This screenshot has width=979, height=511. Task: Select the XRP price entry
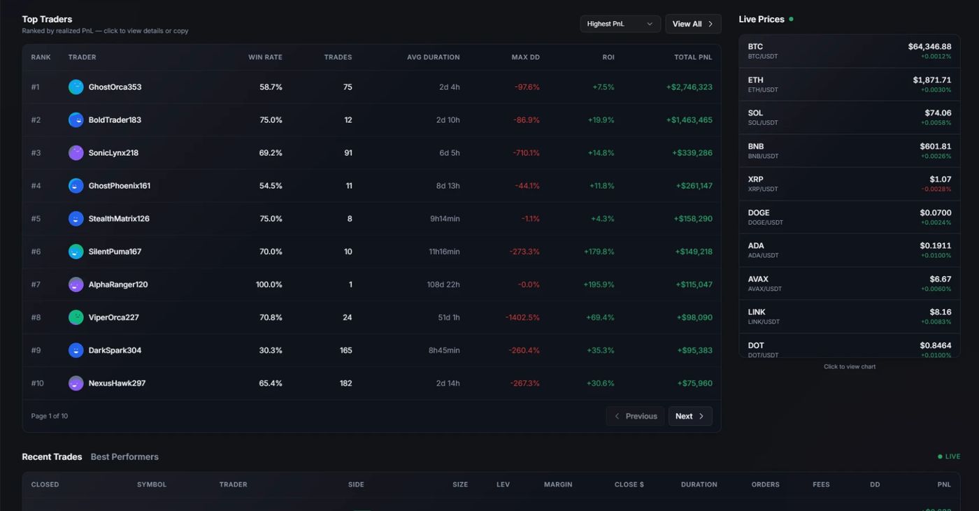[850, 184]
